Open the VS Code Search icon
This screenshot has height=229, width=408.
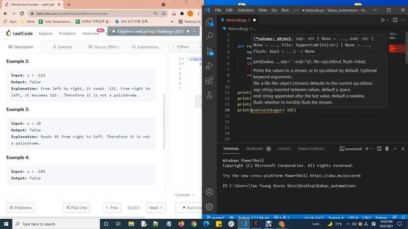point(210,36)
